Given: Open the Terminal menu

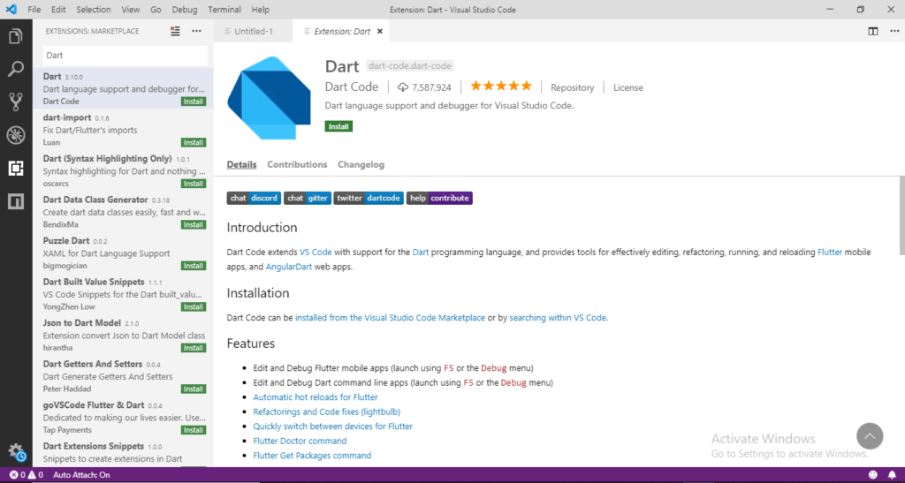Looking at the screenshot, I should 224,10.
